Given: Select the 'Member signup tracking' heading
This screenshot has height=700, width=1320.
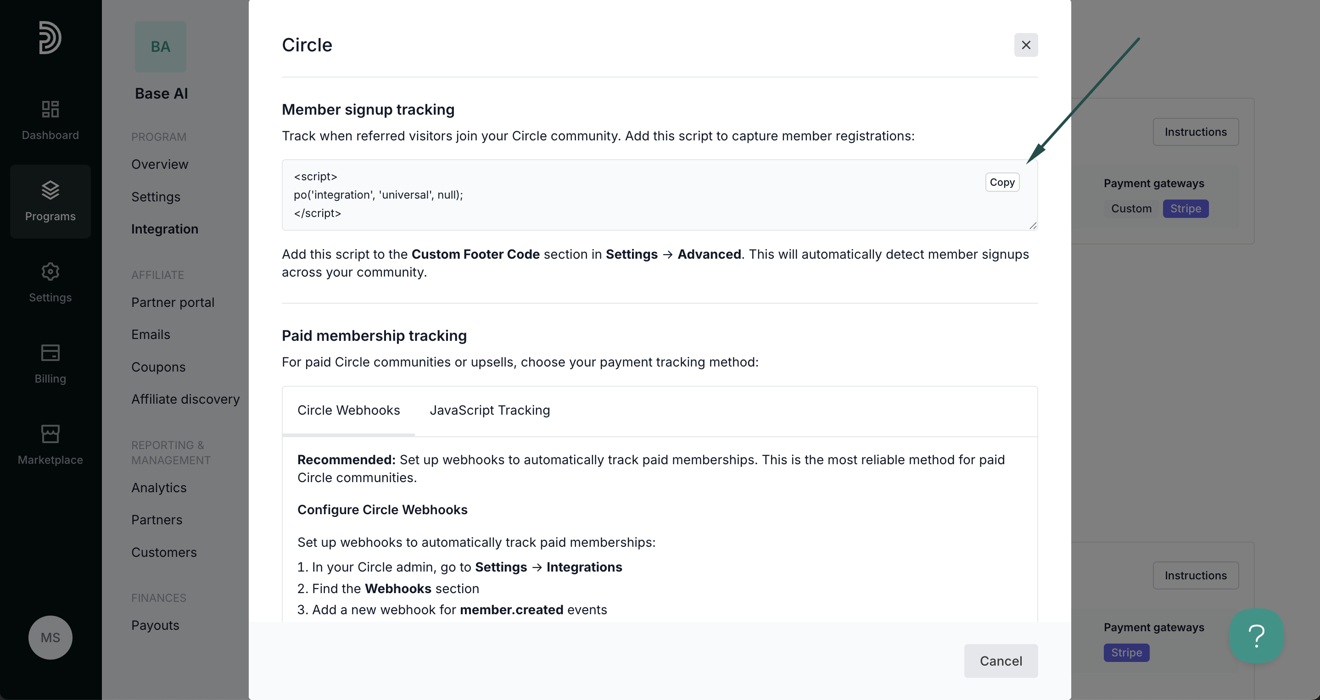Looking at the screenshot, I should click(368, 110).
